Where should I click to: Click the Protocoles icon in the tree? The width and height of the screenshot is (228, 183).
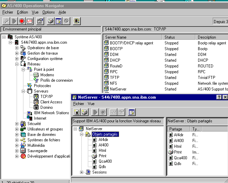pyautogui.click(x=30, y=86)
